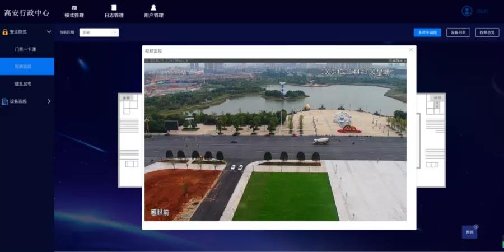
Task: Select 门禁一卡通 in sidebar
Action: click(x=25, y=49)
